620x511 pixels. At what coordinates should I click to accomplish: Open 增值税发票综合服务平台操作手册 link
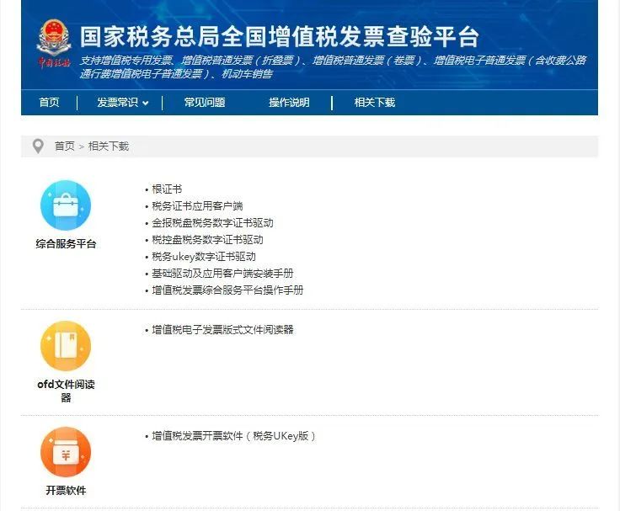point(227,290)
